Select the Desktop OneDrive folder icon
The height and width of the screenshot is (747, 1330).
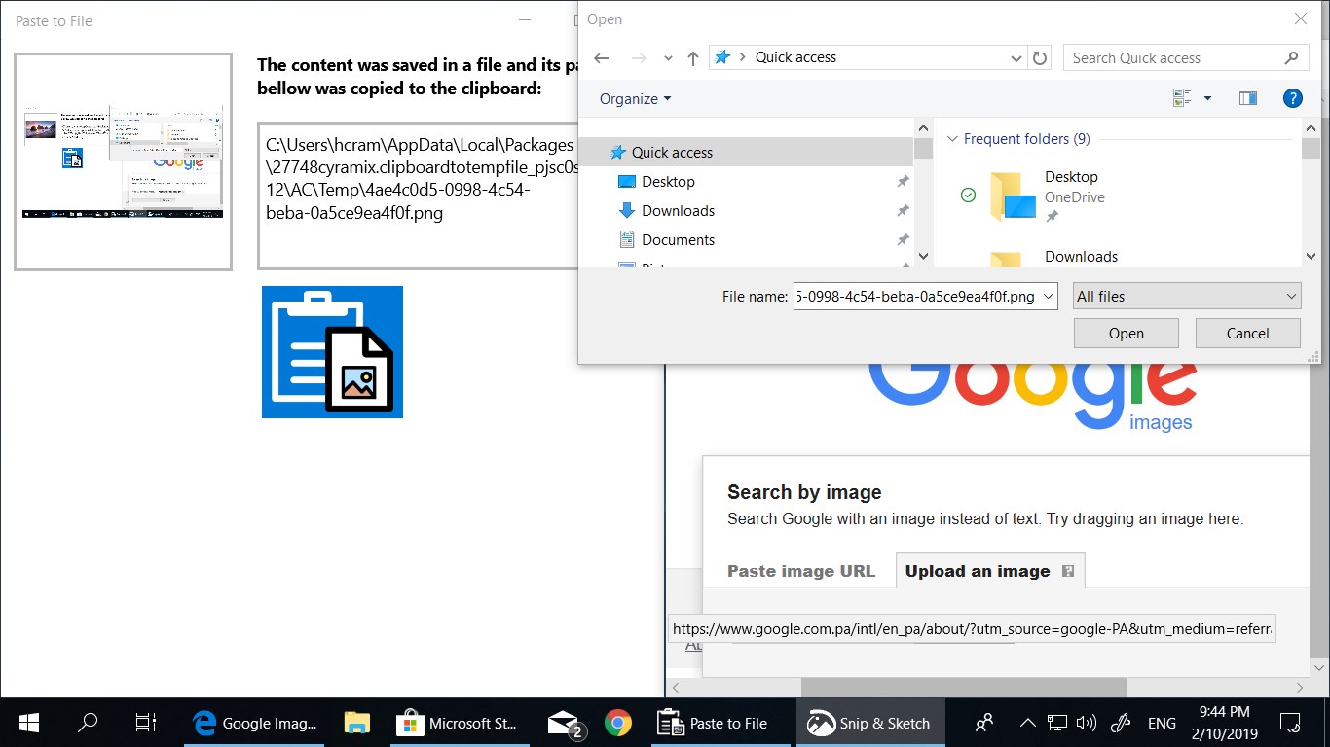coord(1012,196)
